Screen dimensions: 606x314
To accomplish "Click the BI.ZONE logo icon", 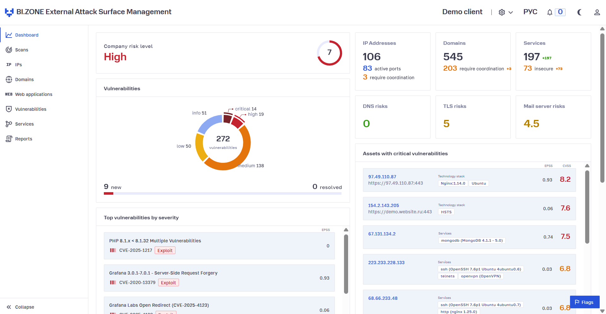I will click(x=9, y=12).
